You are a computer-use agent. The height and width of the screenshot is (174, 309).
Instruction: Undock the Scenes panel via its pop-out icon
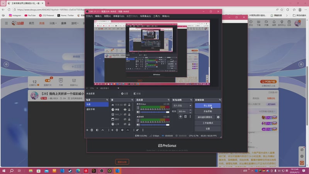[x=107, y=100]
